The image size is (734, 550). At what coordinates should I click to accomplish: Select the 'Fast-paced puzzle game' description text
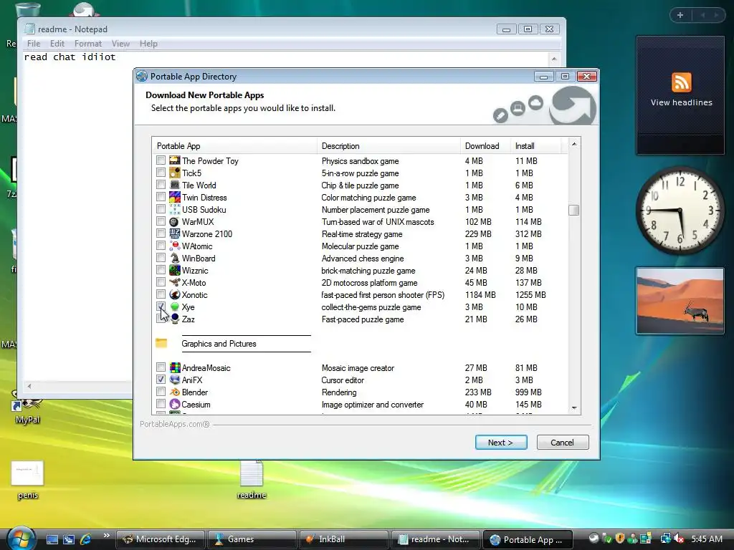362,319
